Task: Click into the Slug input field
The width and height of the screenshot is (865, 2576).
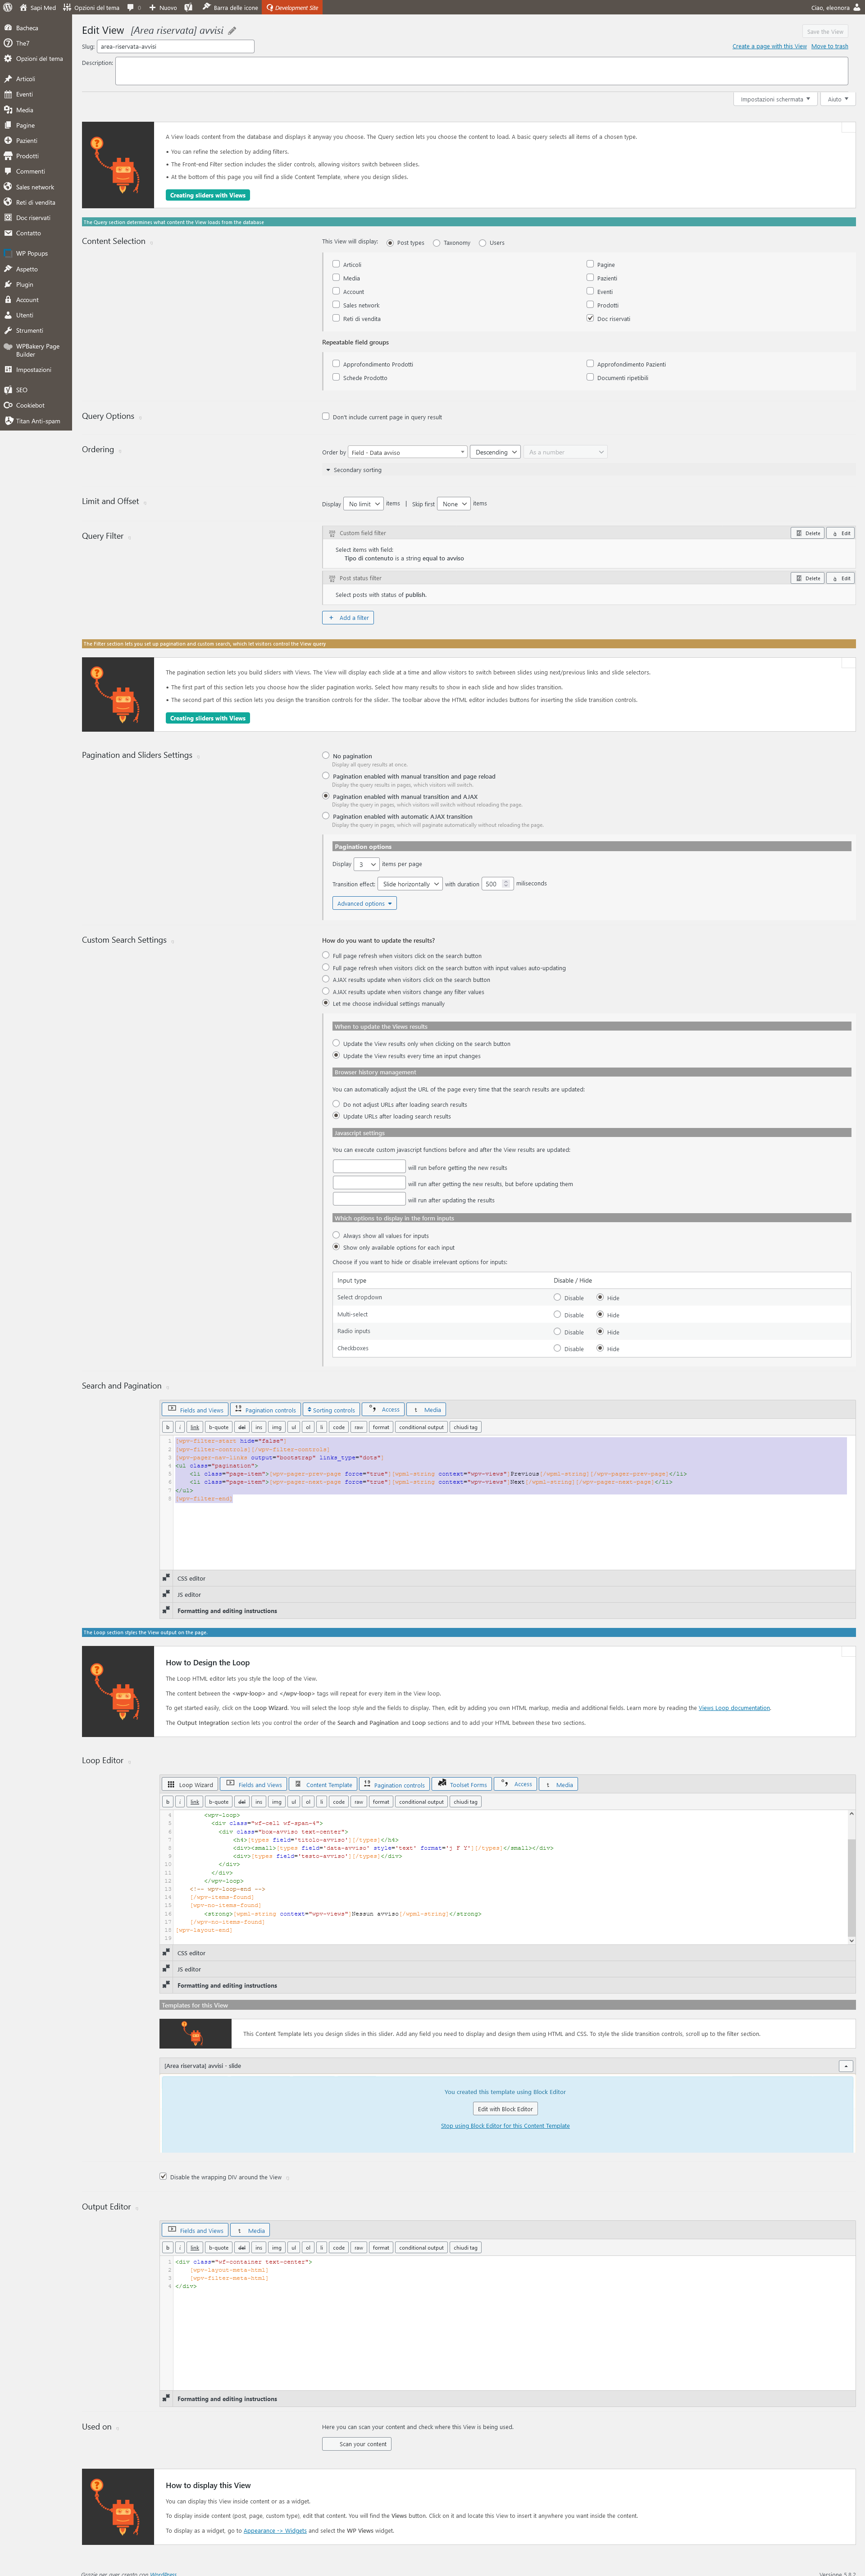Action: (176, 46)
